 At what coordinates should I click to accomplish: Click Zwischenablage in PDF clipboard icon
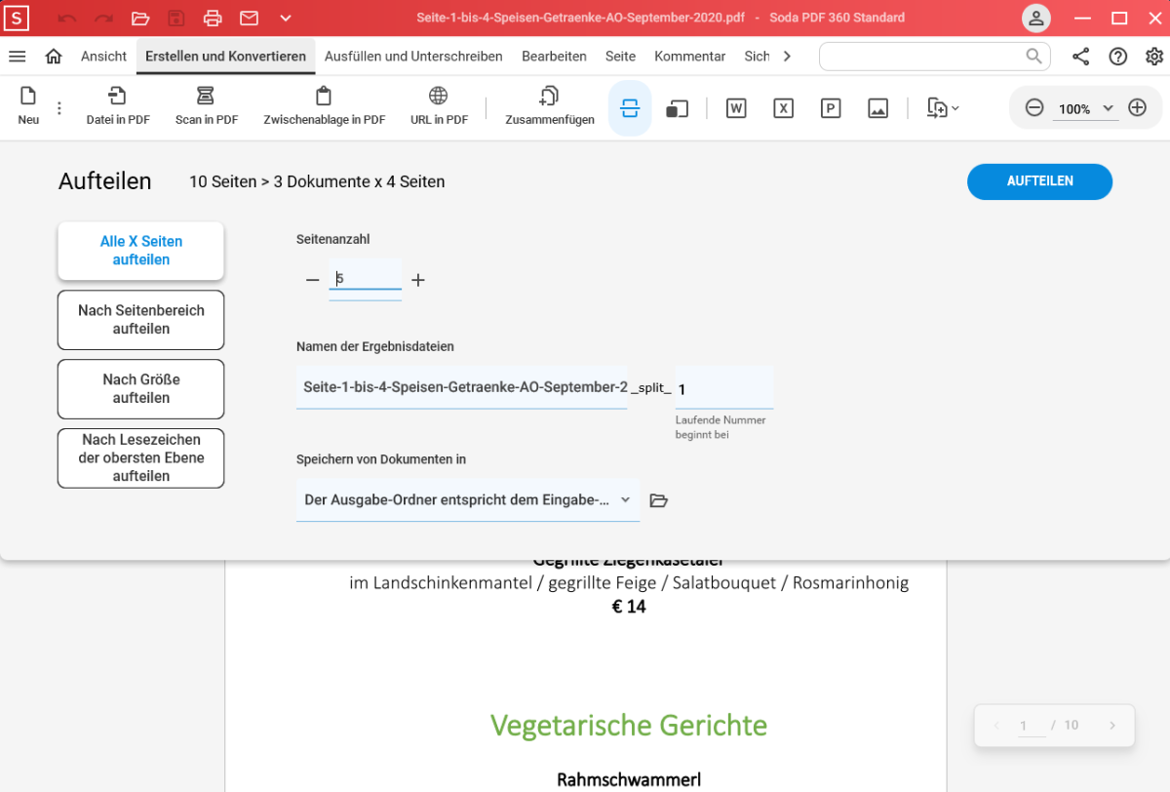pyautogui.click(x=324, y=97)
